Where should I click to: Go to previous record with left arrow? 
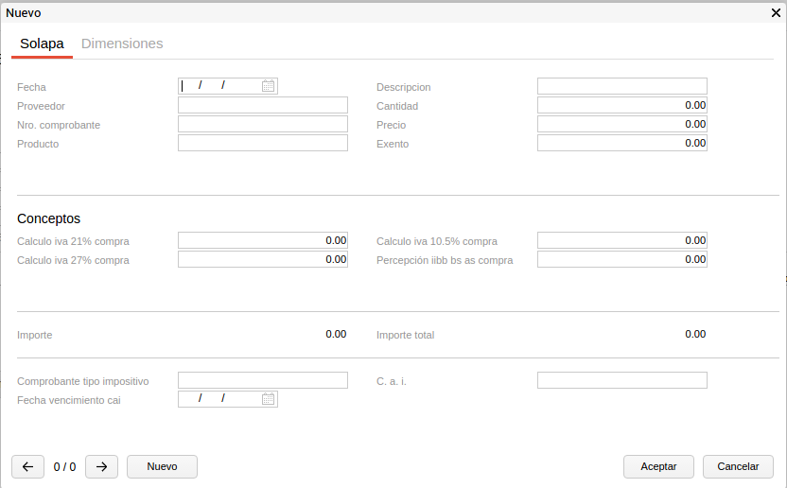pyautogui.click(x=27, y=466)
